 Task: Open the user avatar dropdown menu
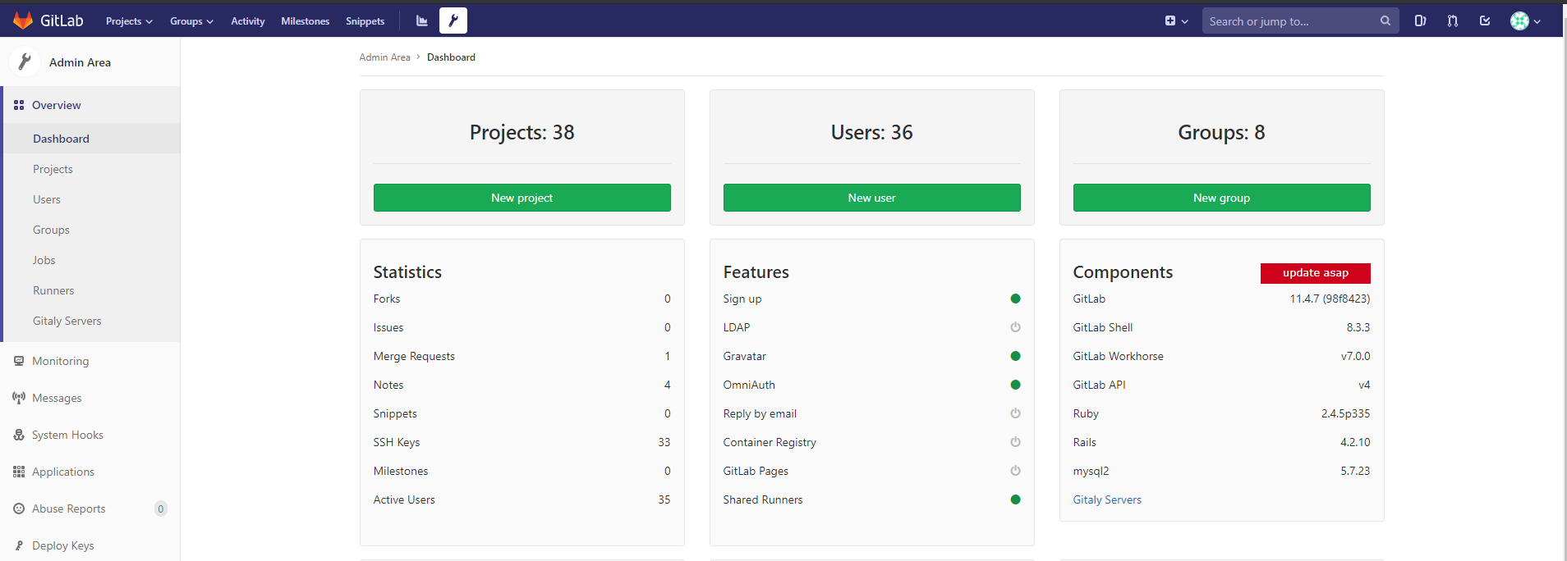point(1525,21)
